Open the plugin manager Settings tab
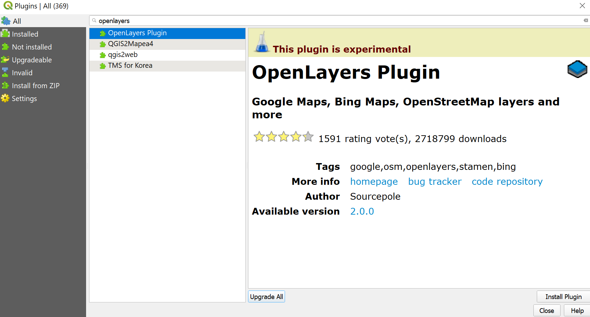Image resolution: width=590 pixels, height=317 pixels. (43, 98)
